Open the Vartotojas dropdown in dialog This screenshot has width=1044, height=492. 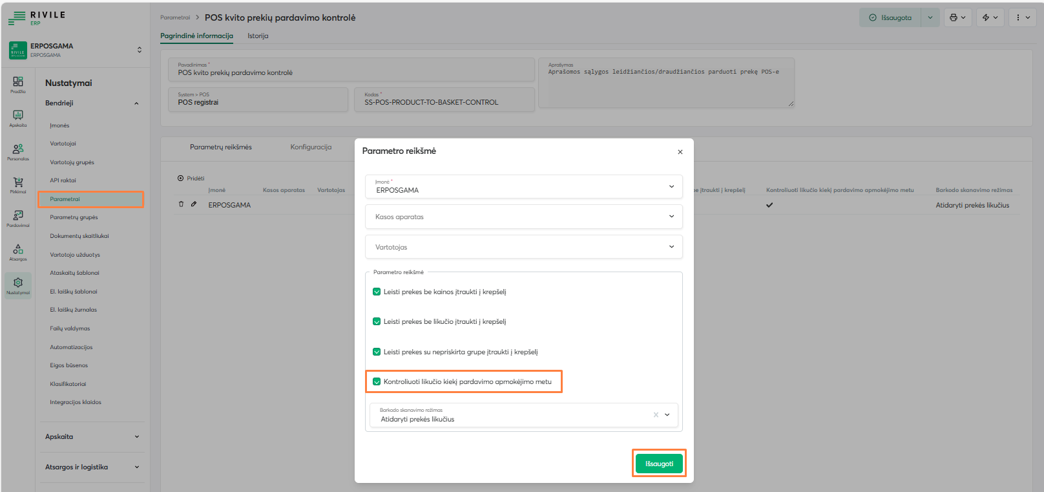coord(523,247)
